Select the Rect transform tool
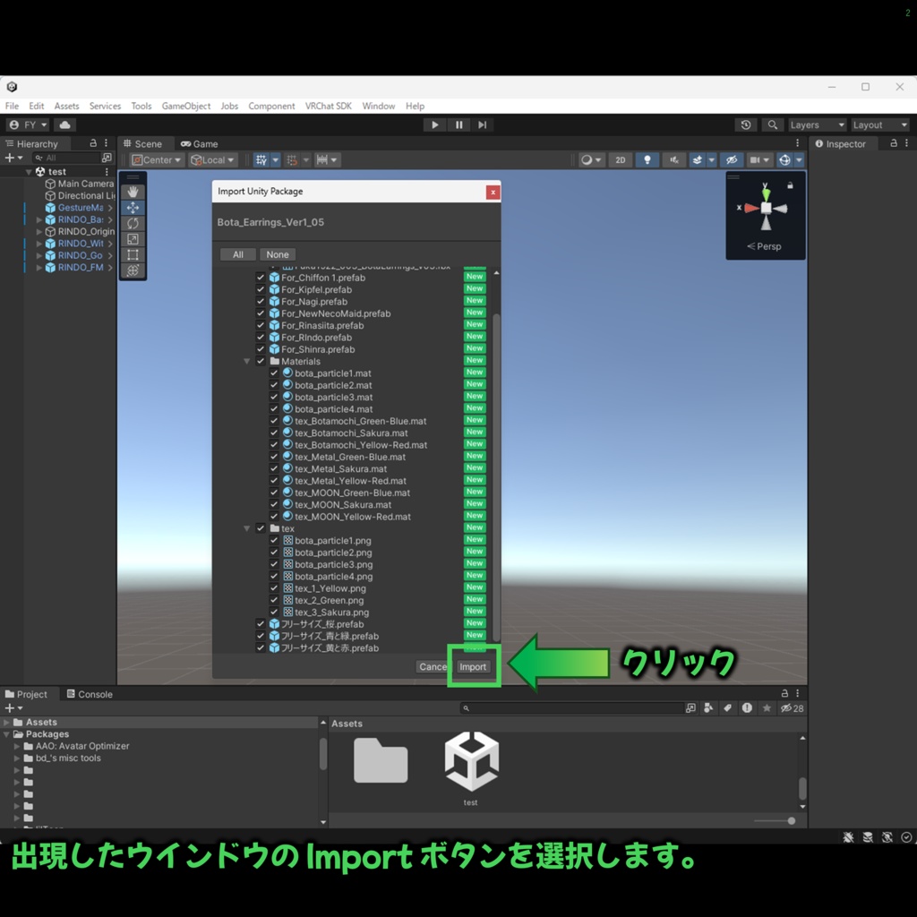Screen dimensions: 917x917 [x=133, y=255]
